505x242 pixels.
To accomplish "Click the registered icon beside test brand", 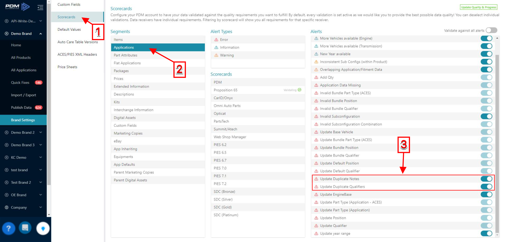I will (x=7, y=170).
